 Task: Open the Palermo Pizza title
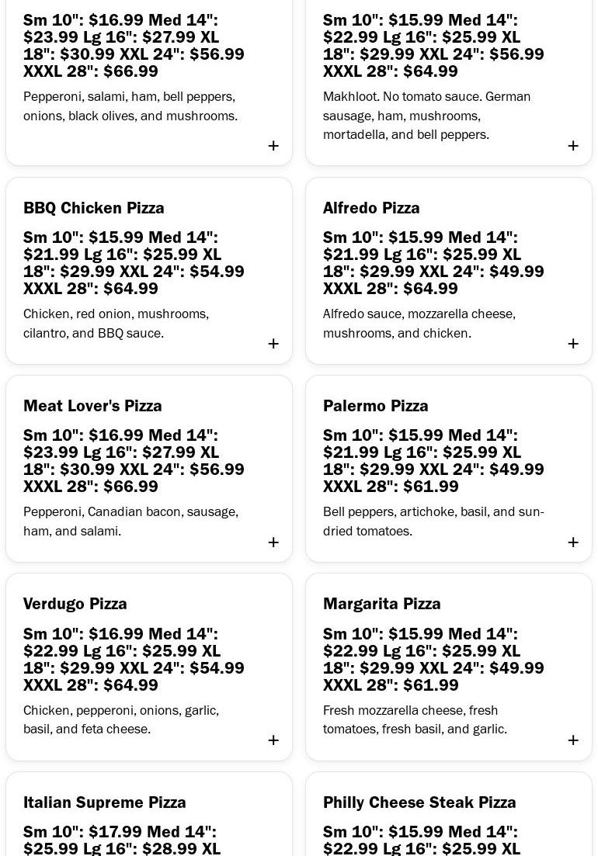pos(376,406)
